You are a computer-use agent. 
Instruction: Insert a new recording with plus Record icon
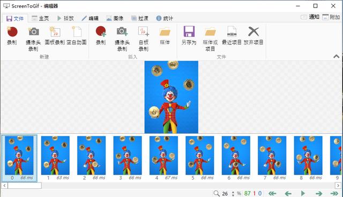pyautogui.click(x=101, y=36)
